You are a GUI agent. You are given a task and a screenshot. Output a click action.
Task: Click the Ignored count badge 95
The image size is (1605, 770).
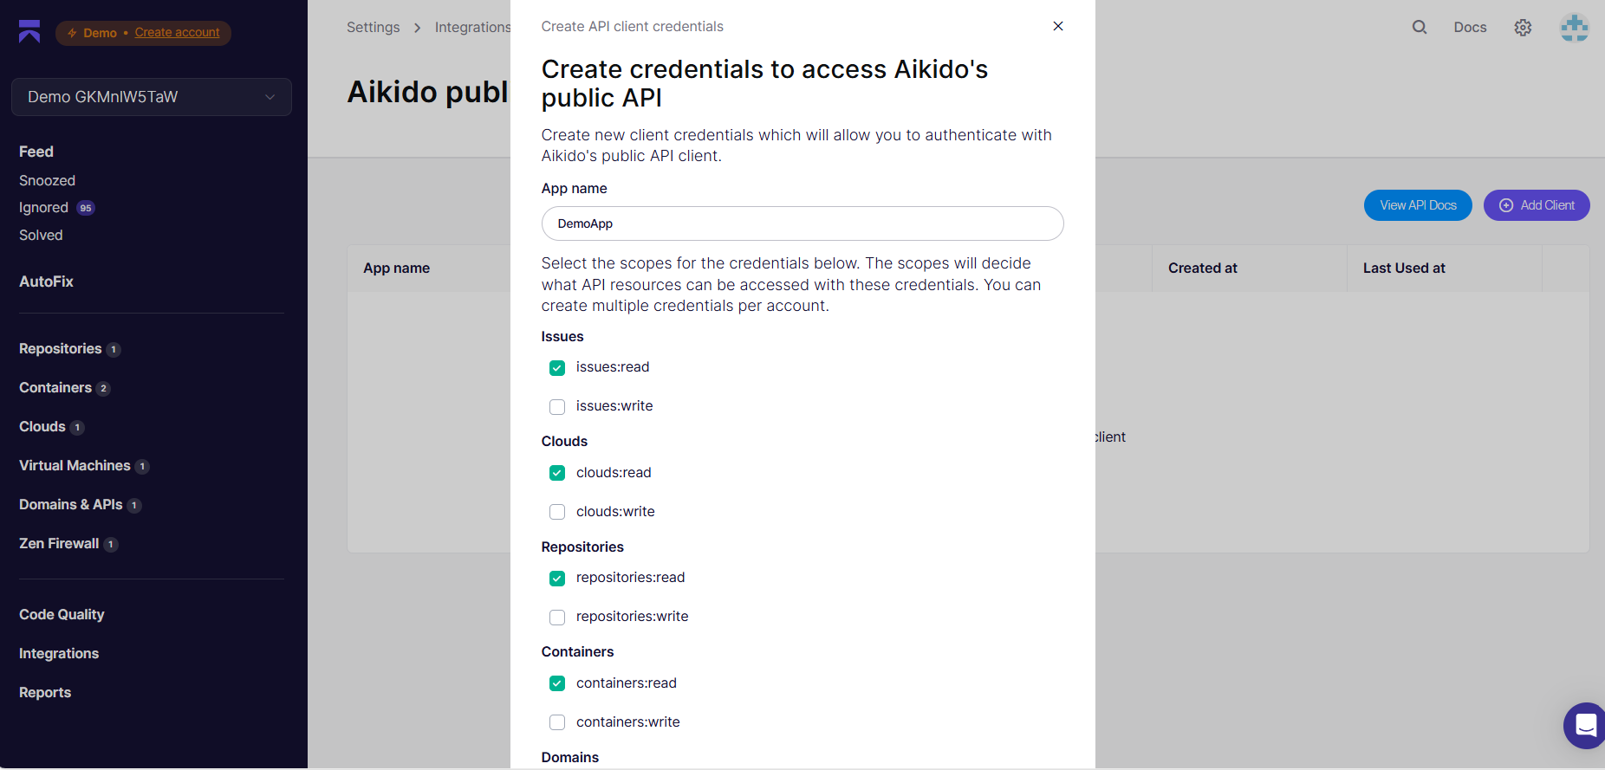pyautogui.click(x=86, y=208)
